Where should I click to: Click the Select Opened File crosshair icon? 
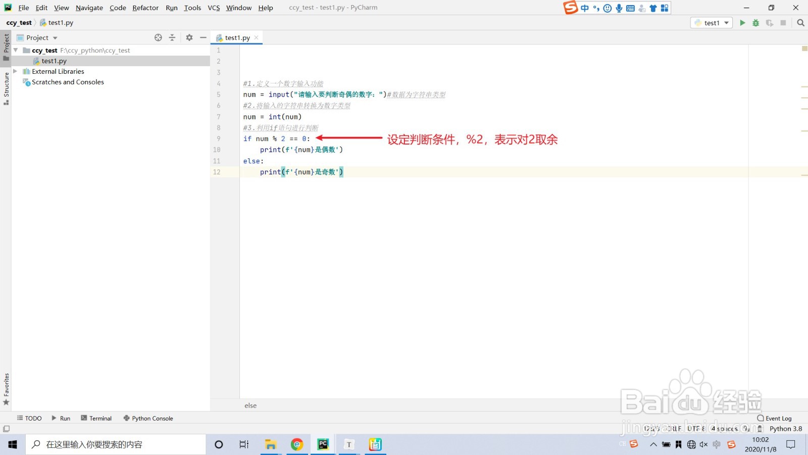click(158, 37)
